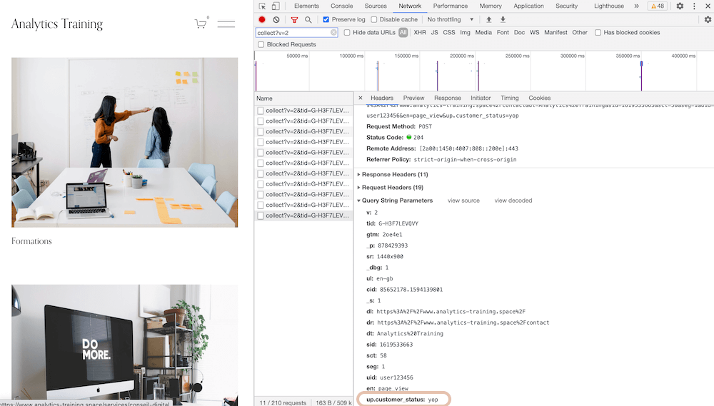Open the No throttling dropdown
Screen dimensions: 714x406
tap(451, 19)
